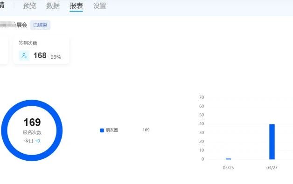Viewport: 293px width, 184px height.
Task: Click the 已结束 status badge
Action: [x=40, y=25]
